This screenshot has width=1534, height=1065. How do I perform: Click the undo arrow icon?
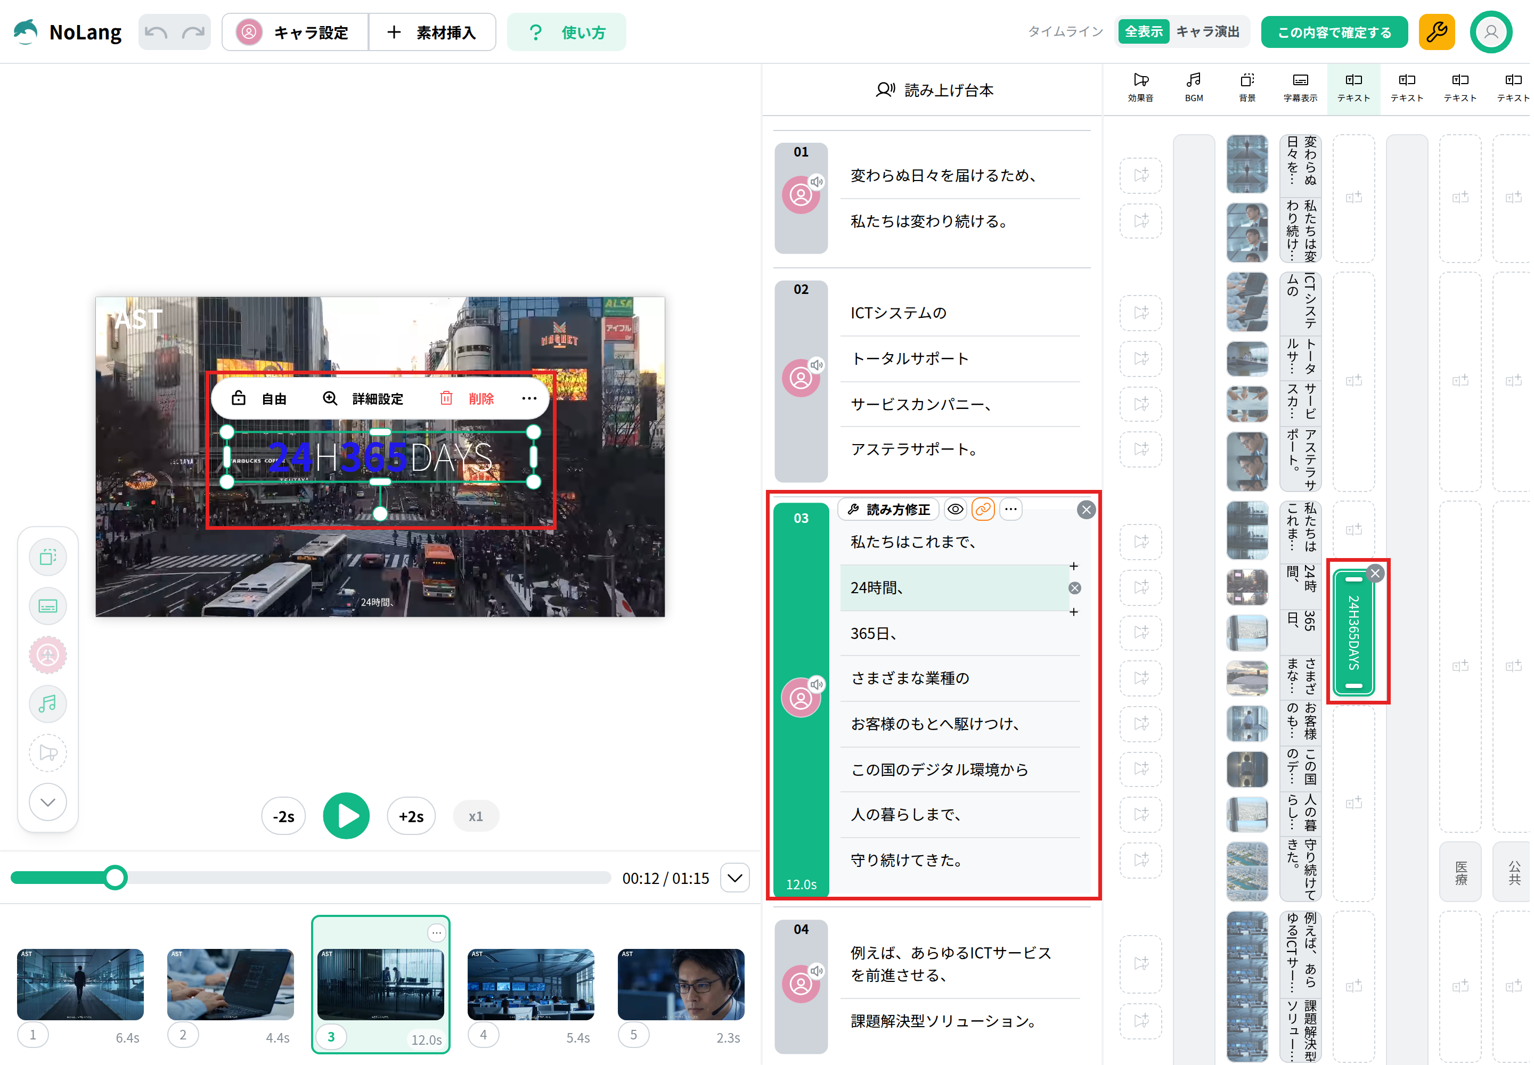156,32
